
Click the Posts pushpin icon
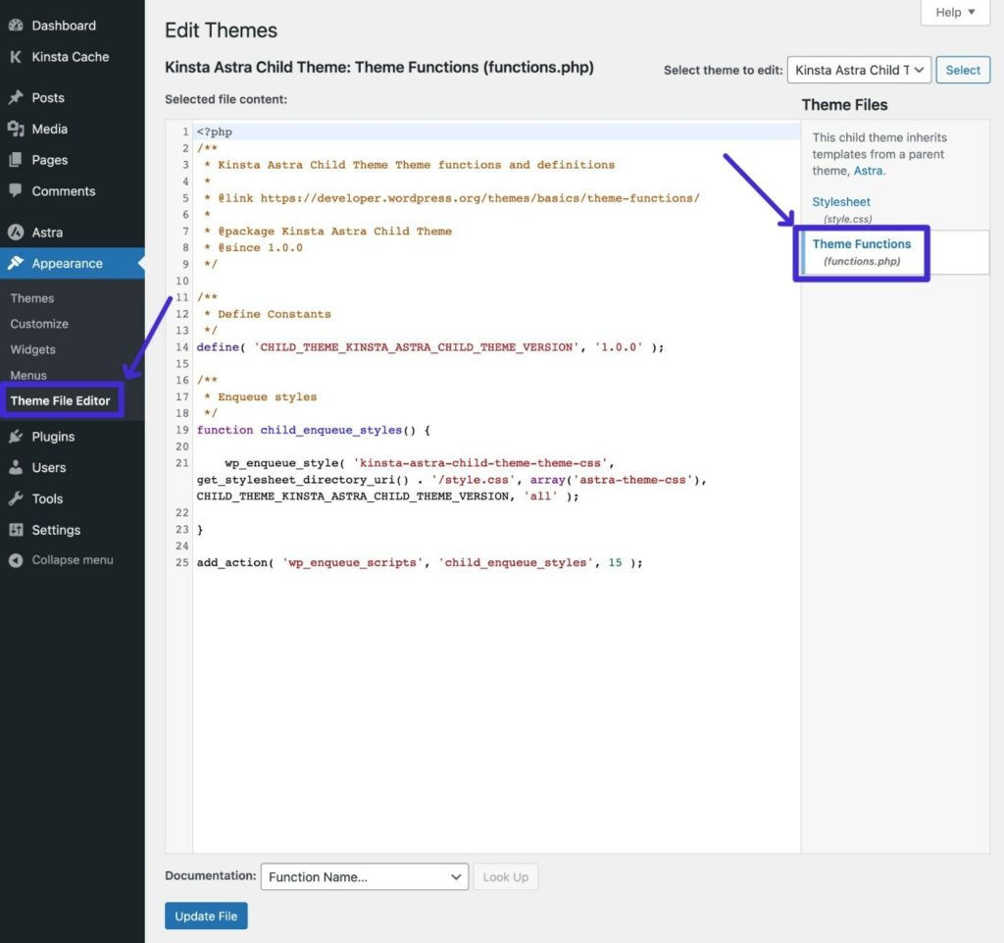click(x=17, y=97)
